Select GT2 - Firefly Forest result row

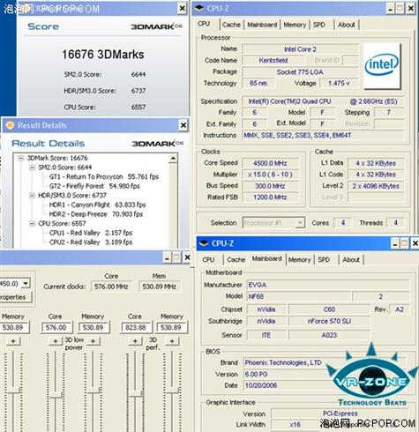(x=94, y=186)
